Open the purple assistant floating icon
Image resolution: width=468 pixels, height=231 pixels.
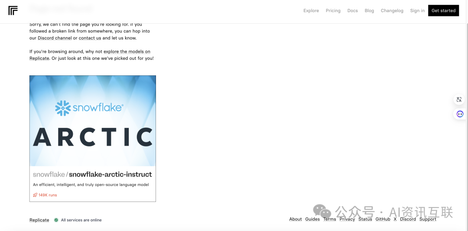pos(460,114)
